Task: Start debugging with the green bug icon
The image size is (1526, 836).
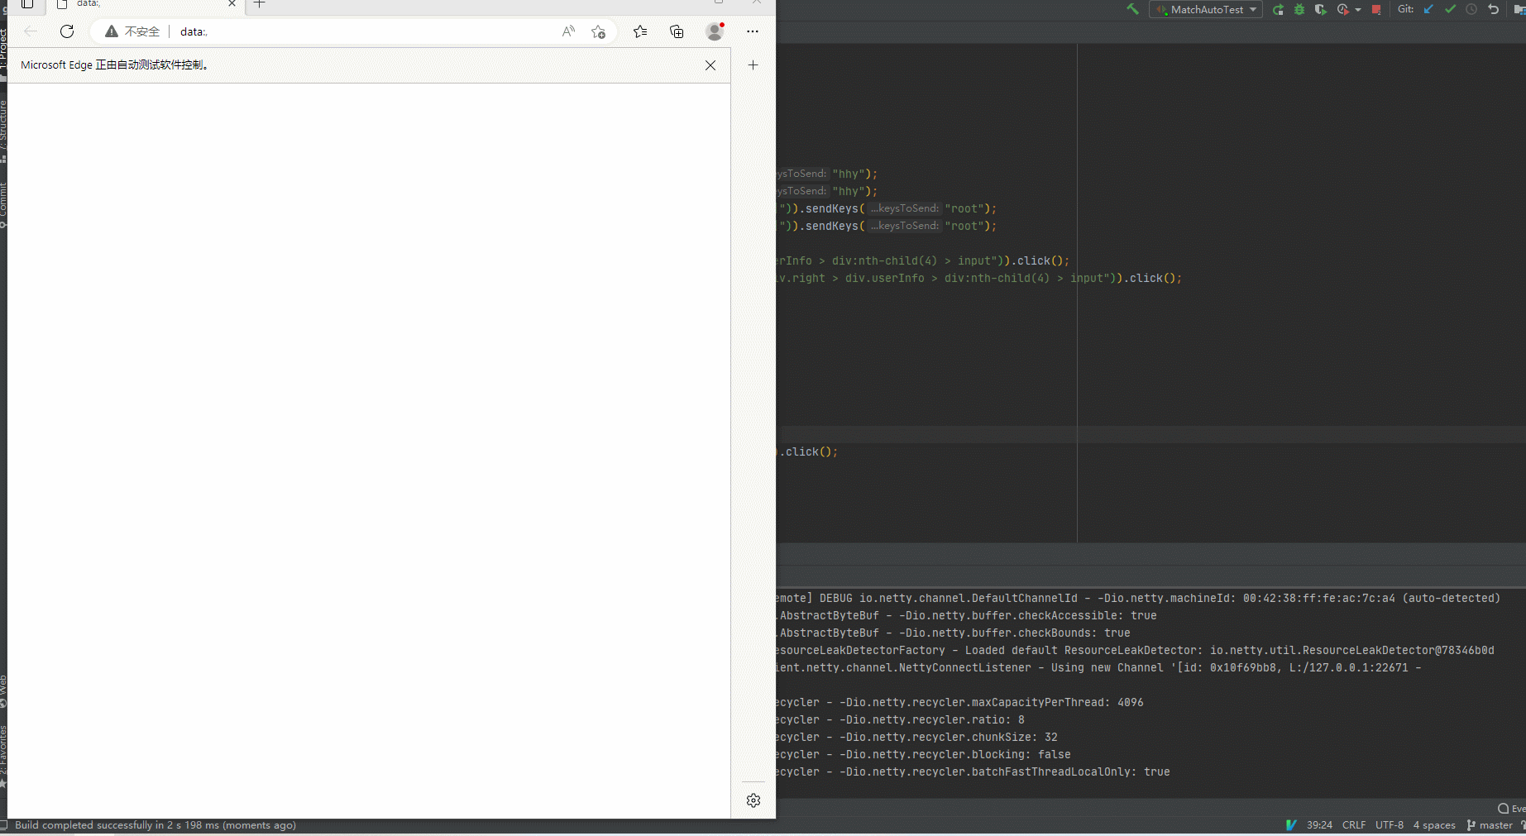Action: pyautogui.click(x=1299, y=9)
